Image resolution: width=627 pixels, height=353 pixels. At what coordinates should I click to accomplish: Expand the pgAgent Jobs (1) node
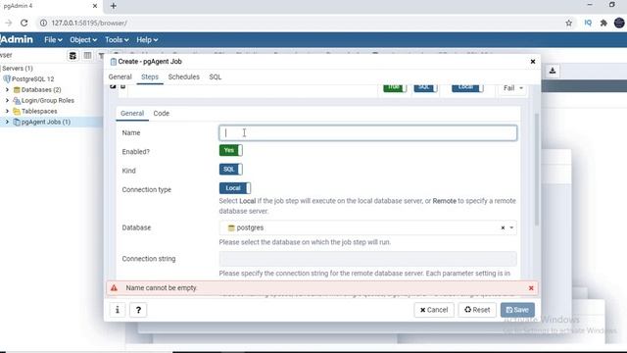coord(7,122)
